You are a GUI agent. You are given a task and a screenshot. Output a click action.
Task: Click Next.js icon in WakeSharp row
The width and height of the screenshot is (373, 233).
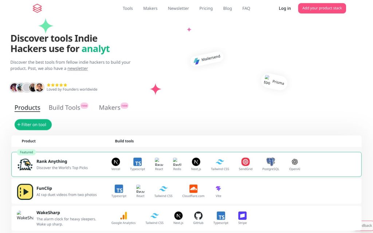pyautogui.click(x=178, y=216)
